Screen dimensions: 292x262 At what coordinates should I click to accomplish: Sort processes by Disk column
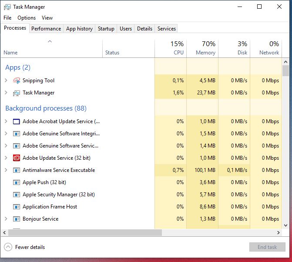234,48
